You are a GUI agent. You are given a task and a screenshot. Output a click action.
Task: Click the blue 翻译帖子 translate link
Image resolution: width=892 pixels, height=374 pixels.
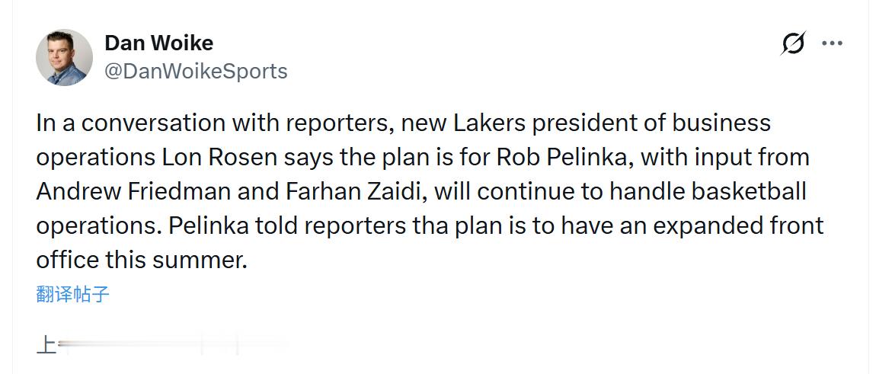pyautogui.click(x=73, y=294)
